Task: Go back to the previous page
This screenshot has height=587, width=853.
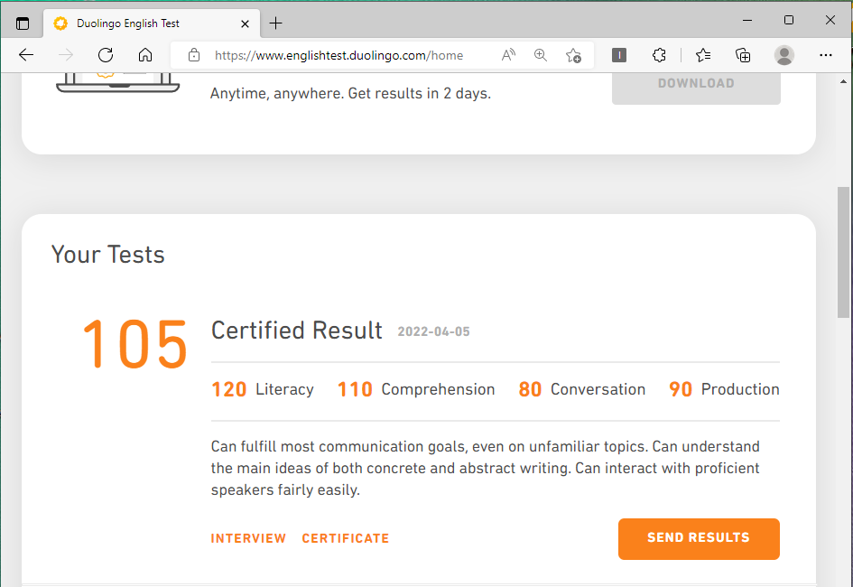Action: (26, 55)
